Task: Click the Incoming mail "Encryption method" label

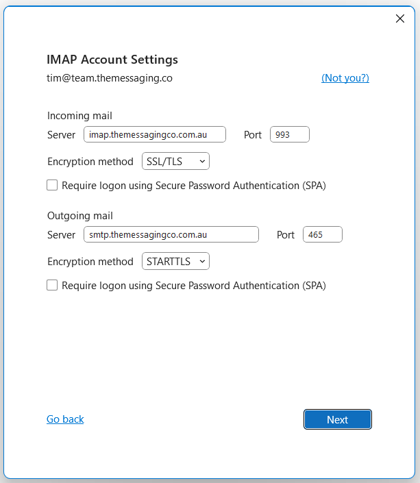Action: (x=90, y=162)
